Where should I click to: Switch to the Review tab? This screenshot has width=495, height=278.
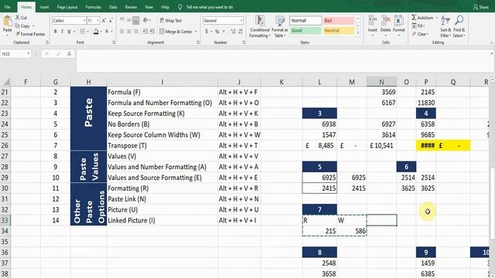click(x=131, y=7)
